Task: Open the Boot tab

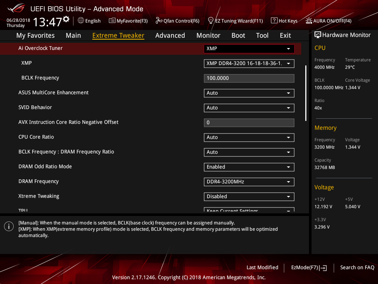Action: 238,35
